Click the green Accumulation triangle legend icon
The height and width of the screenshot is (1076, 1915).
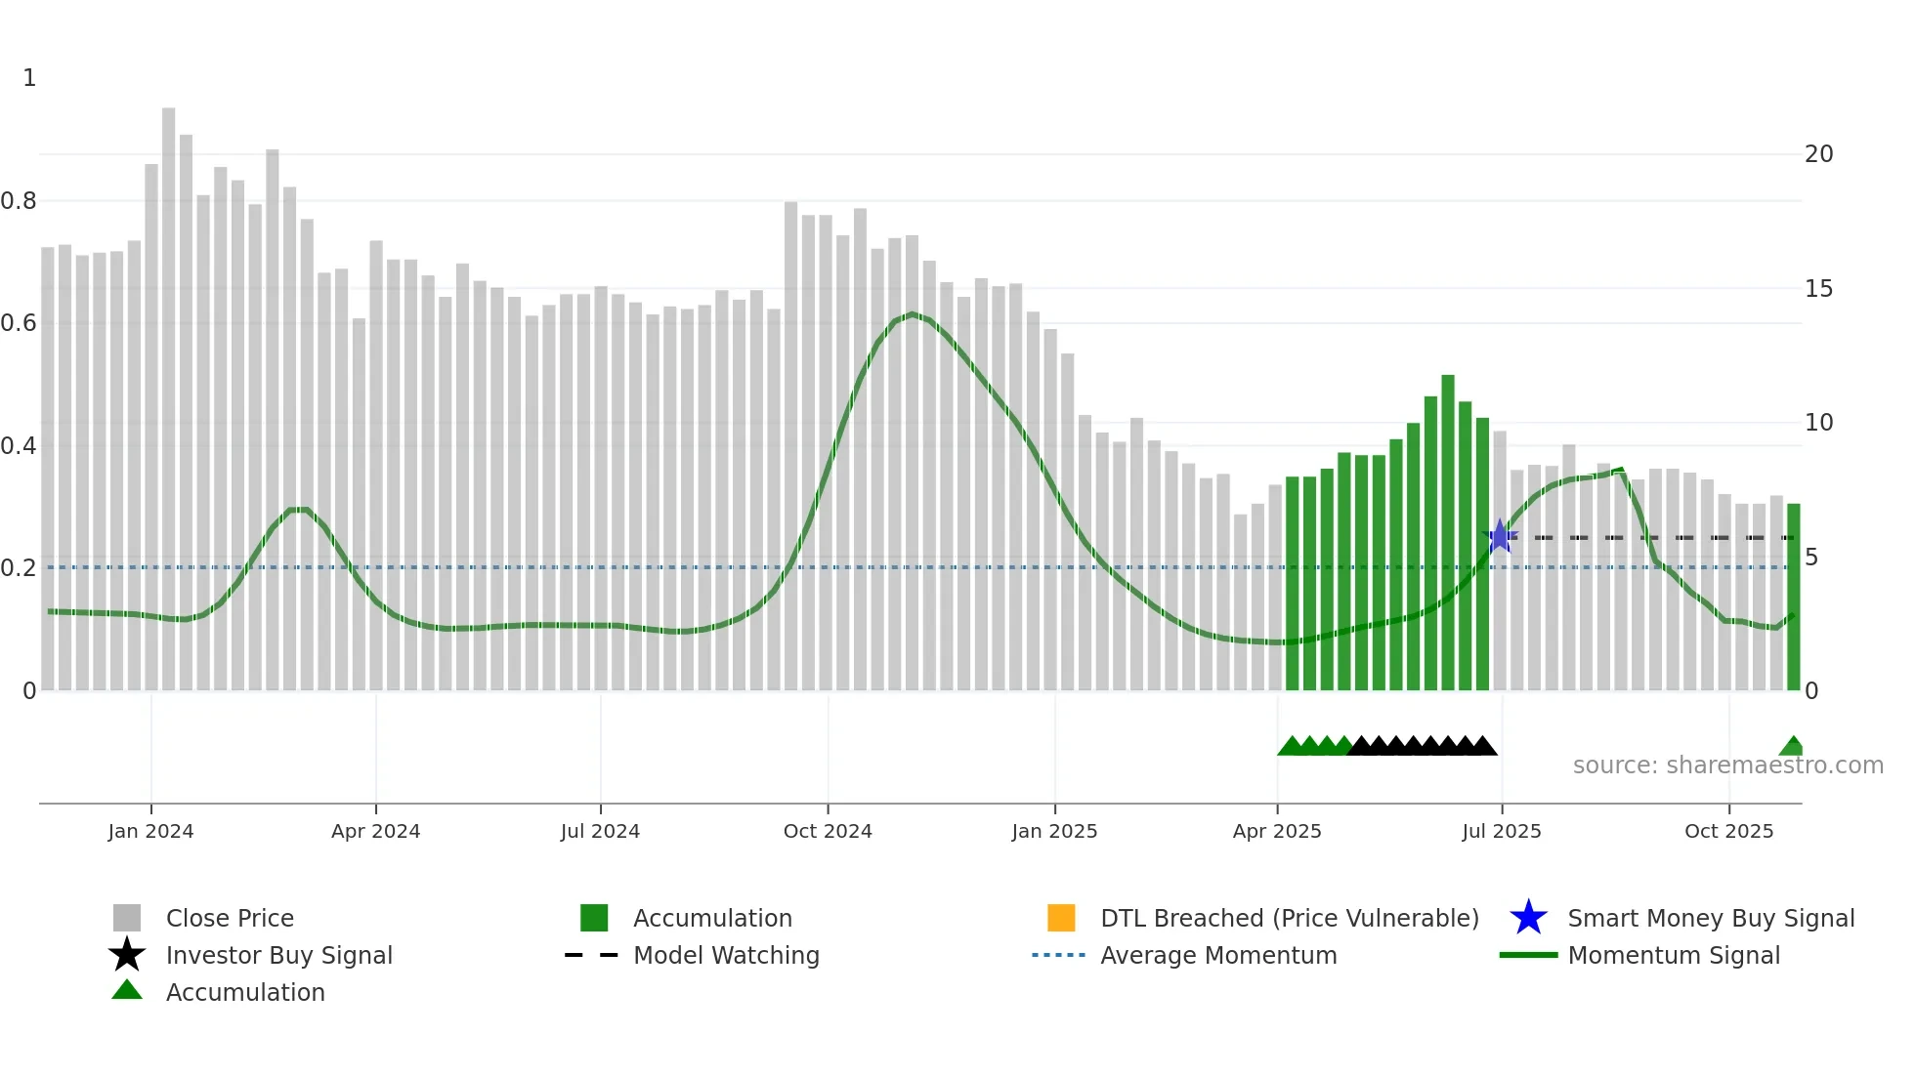[x=127, y=991]
